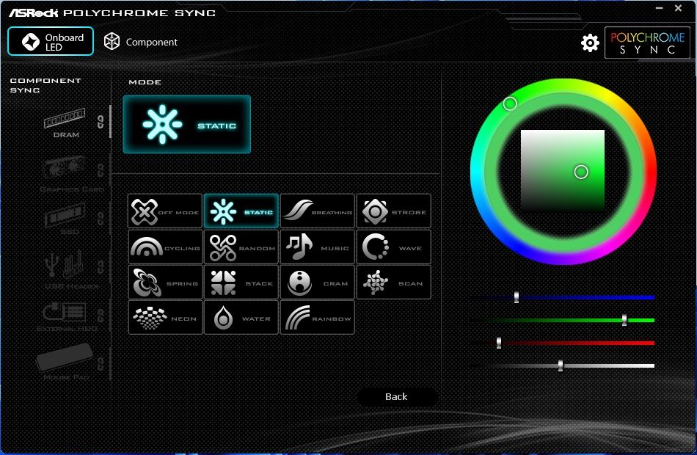The image size is (697, 455).
Task: Toggle the SSD sync link icon
Action: pyautogui.click(x=101, y=218)
